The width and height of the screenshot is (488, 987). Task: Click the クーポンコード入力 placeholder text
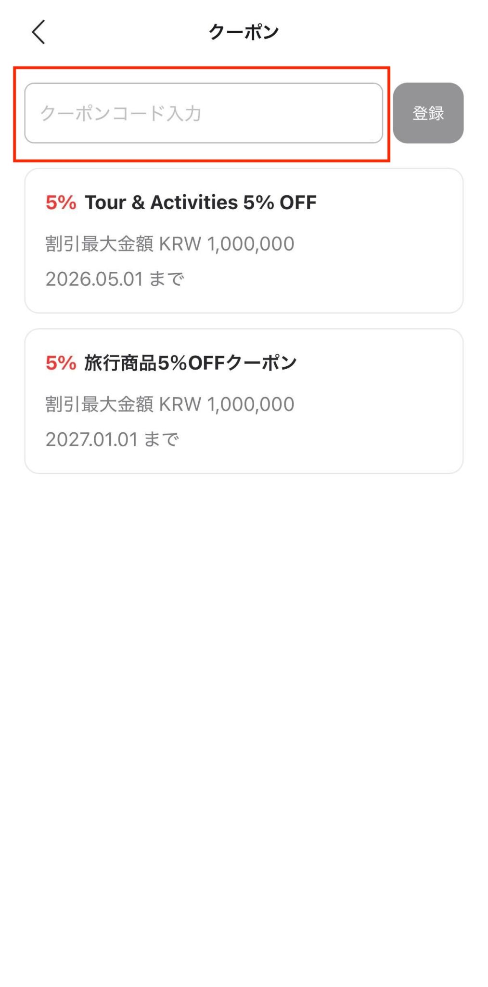coord(120,113)
